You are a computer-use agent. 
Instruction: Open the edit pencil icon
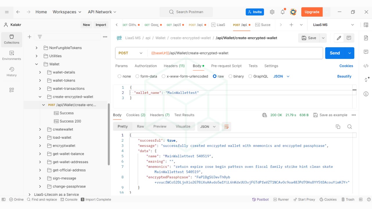point(339,38)
